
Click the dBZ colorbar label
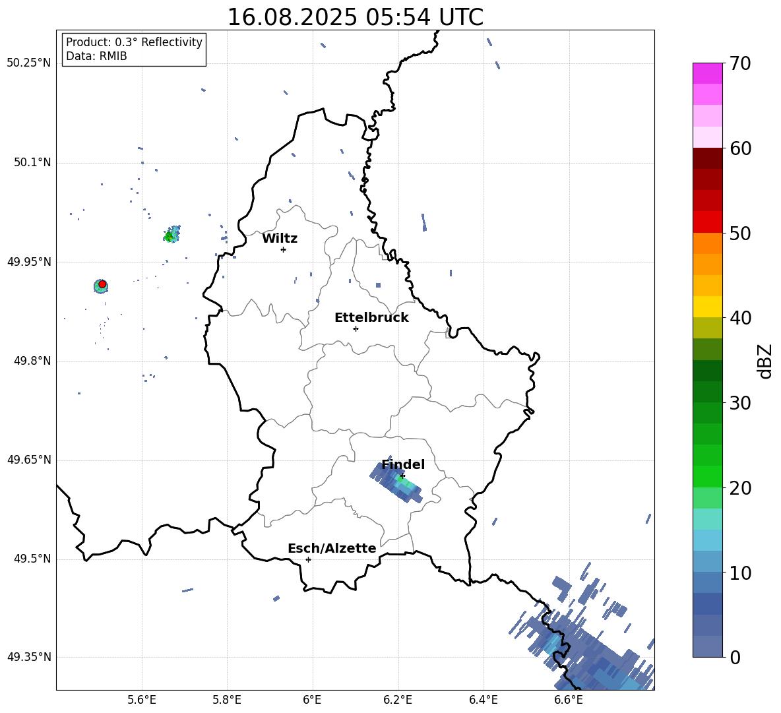(765, 361)
